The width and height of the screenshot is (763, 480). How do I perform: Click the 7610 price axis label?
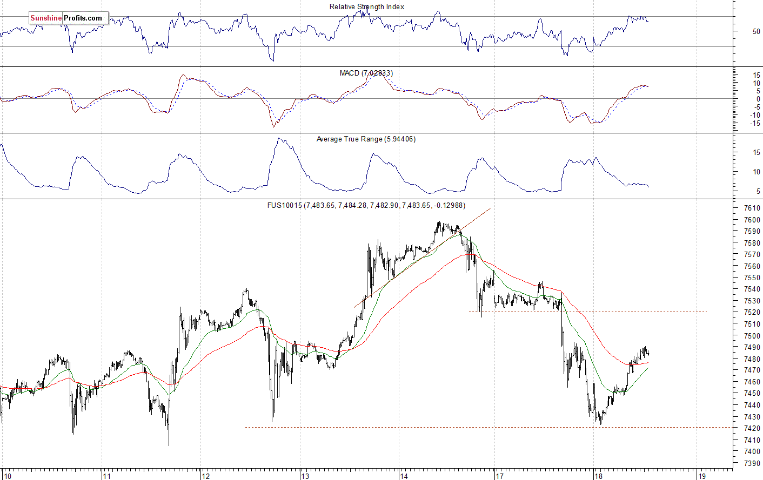[752, 208]
